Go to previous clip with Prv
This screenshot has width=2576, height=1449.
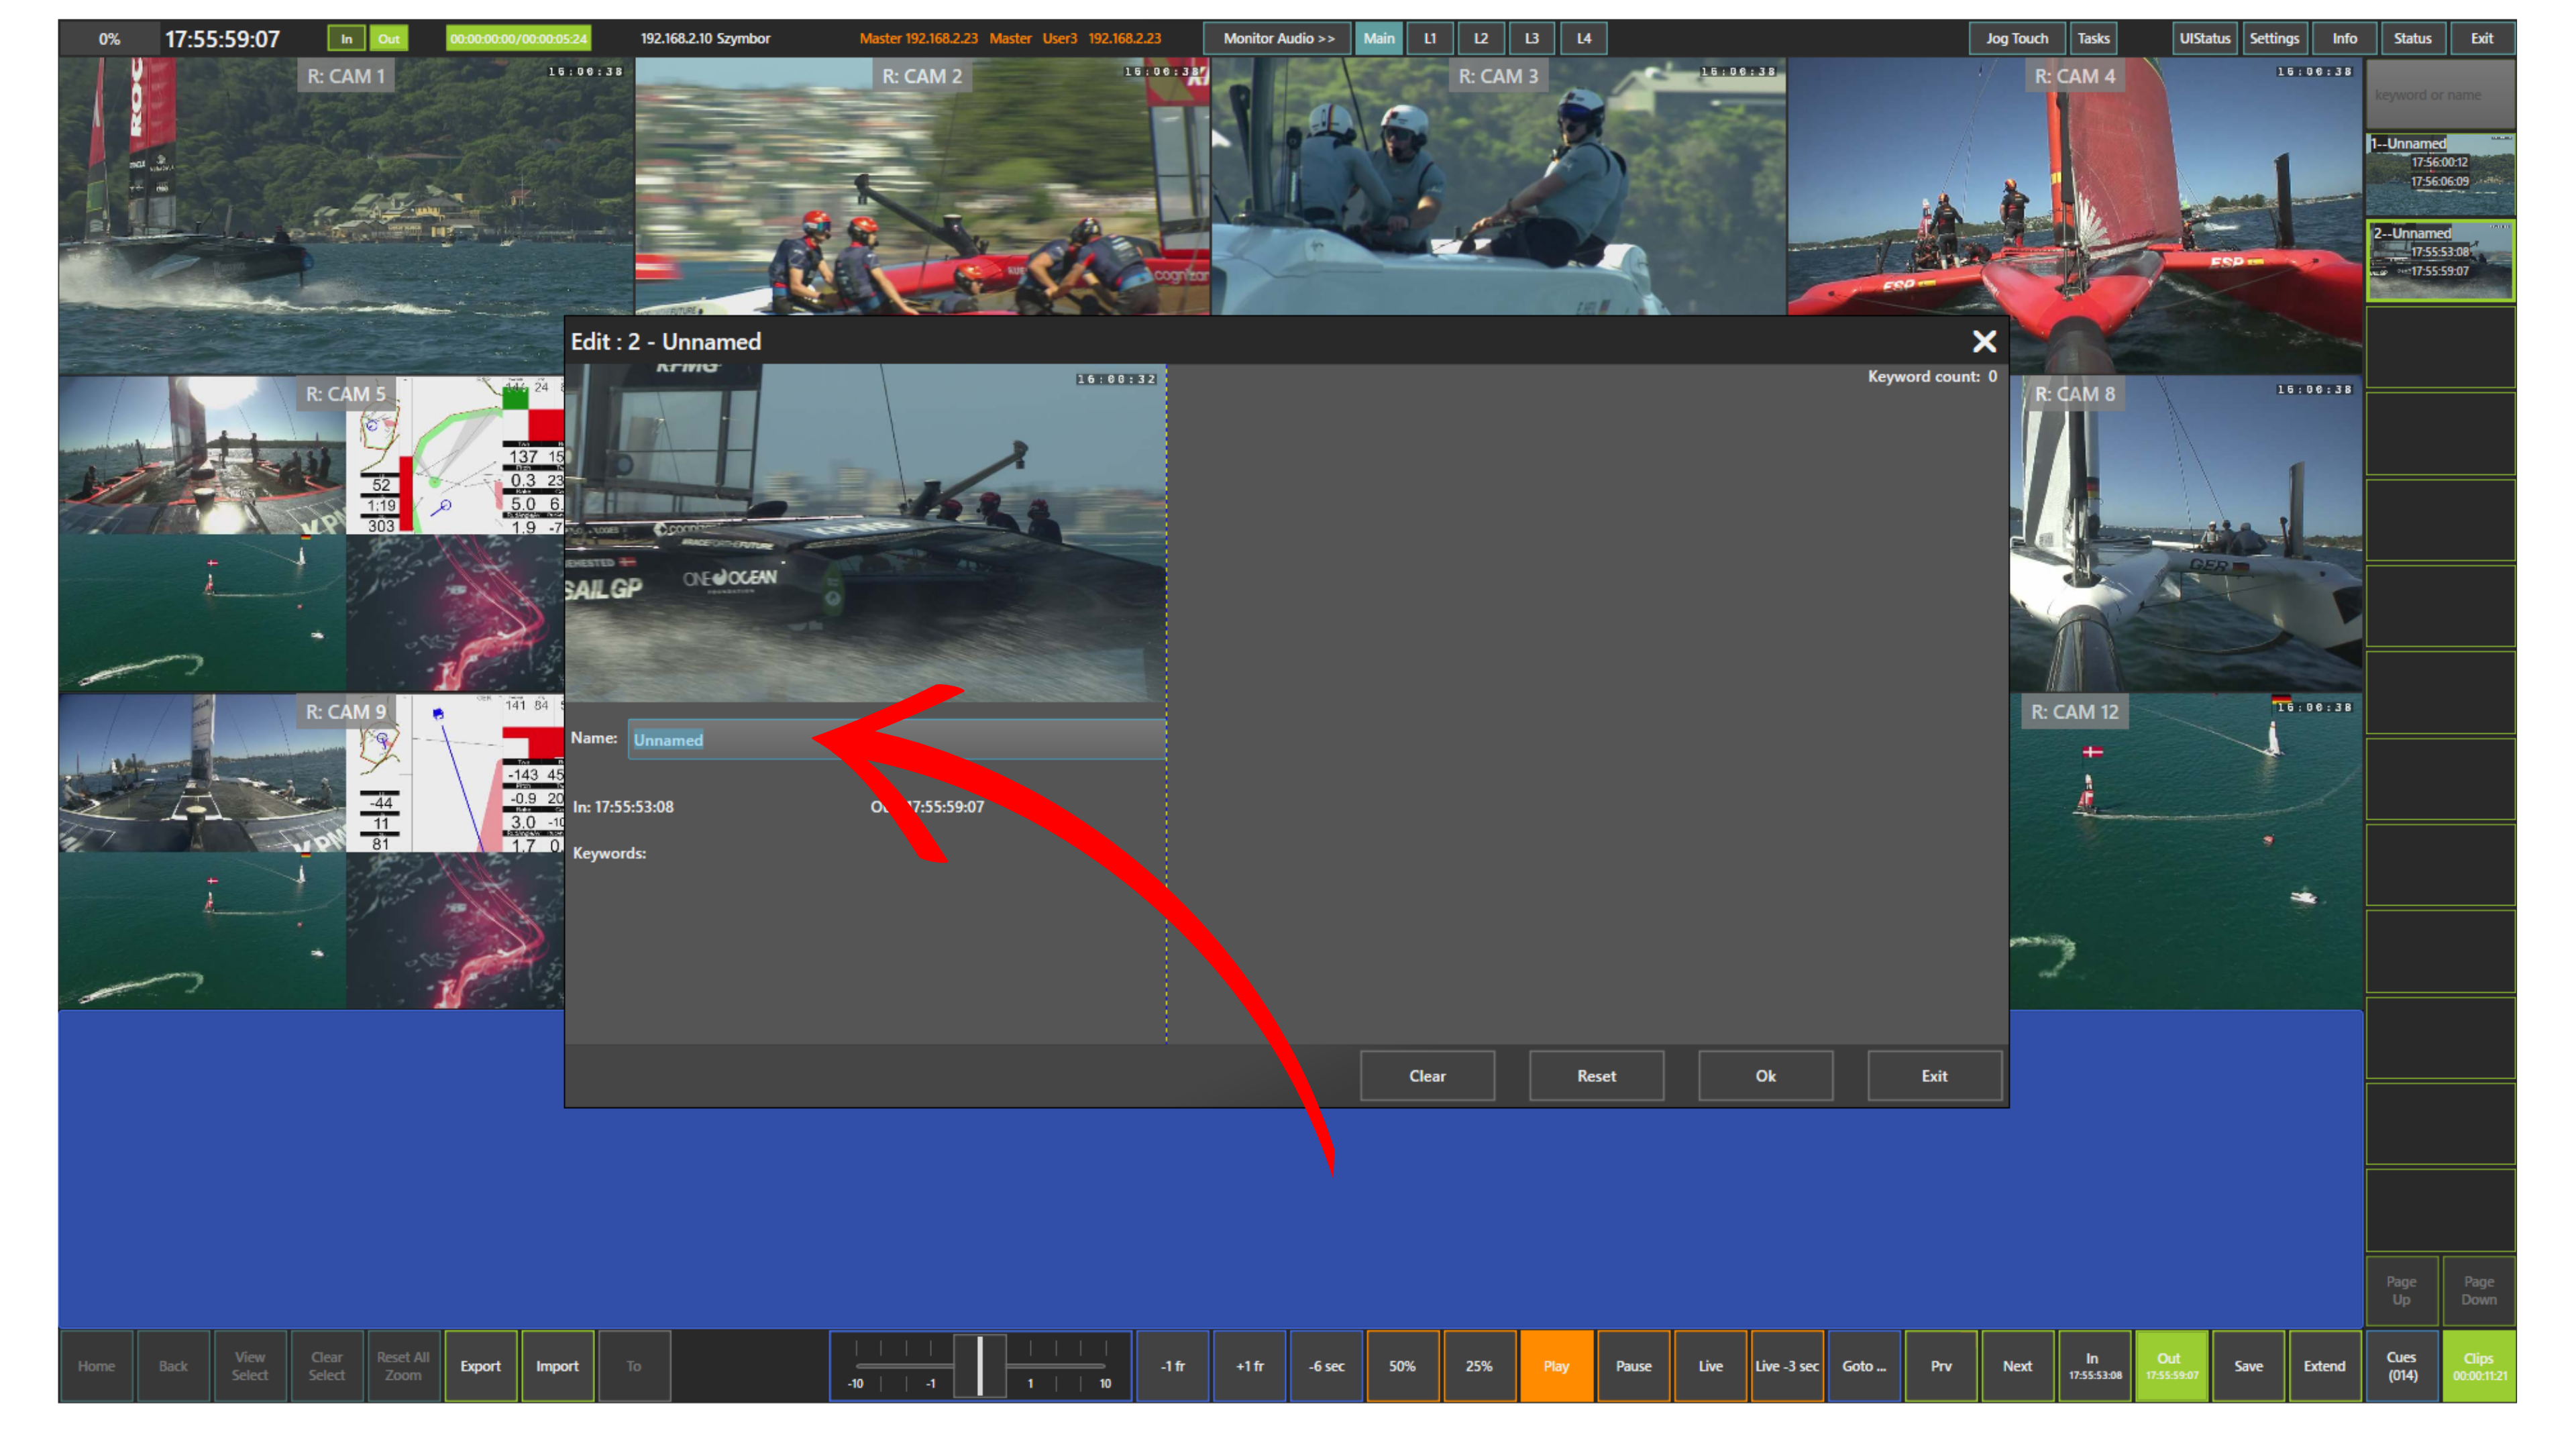tap(1941, 1366)
